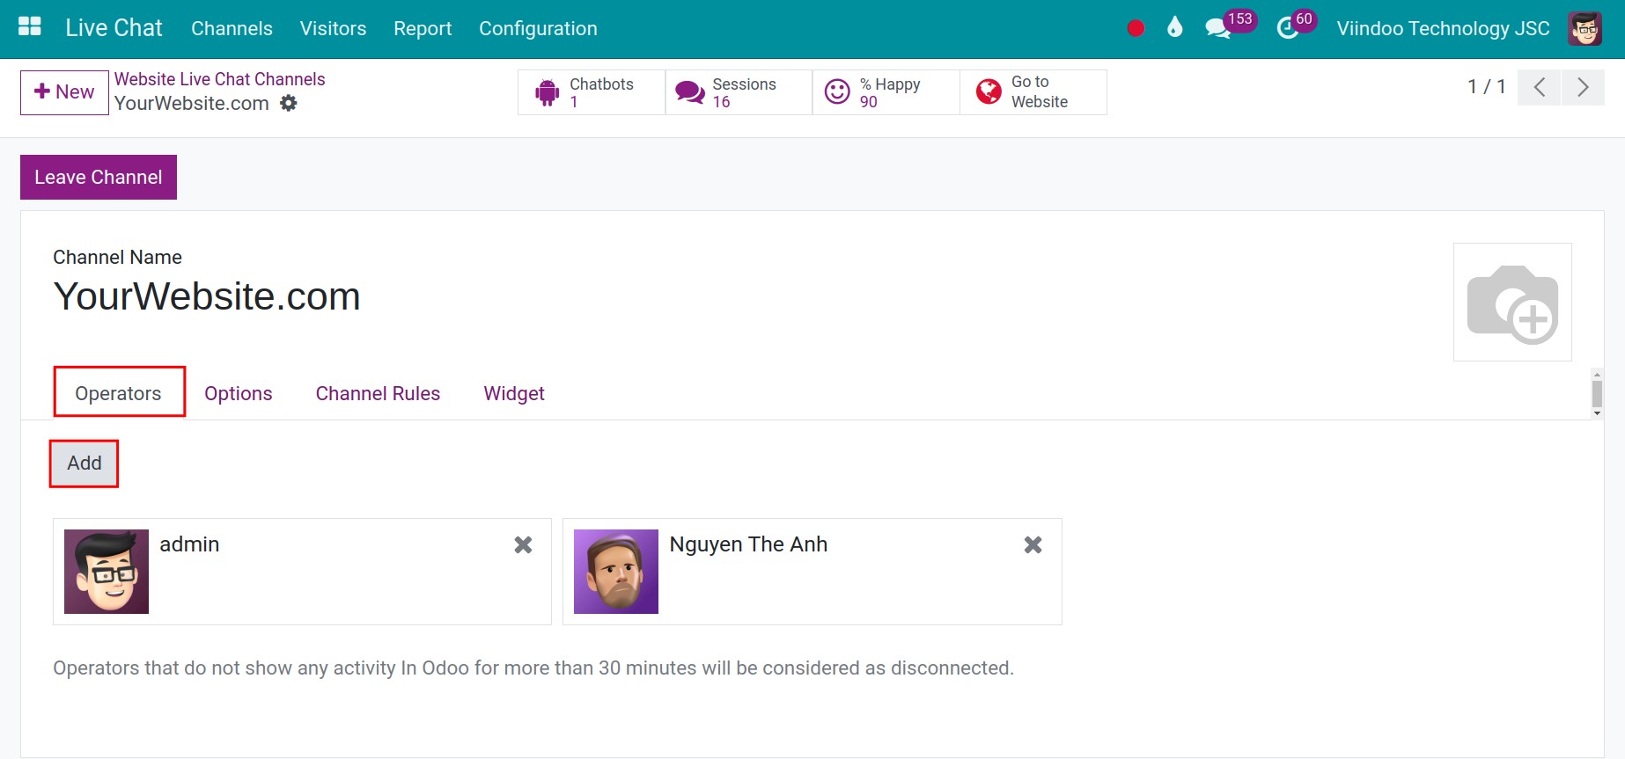Open the activities clock icon with 60 badge
Screen dimensions: 1625x759
click(1288, 28)
